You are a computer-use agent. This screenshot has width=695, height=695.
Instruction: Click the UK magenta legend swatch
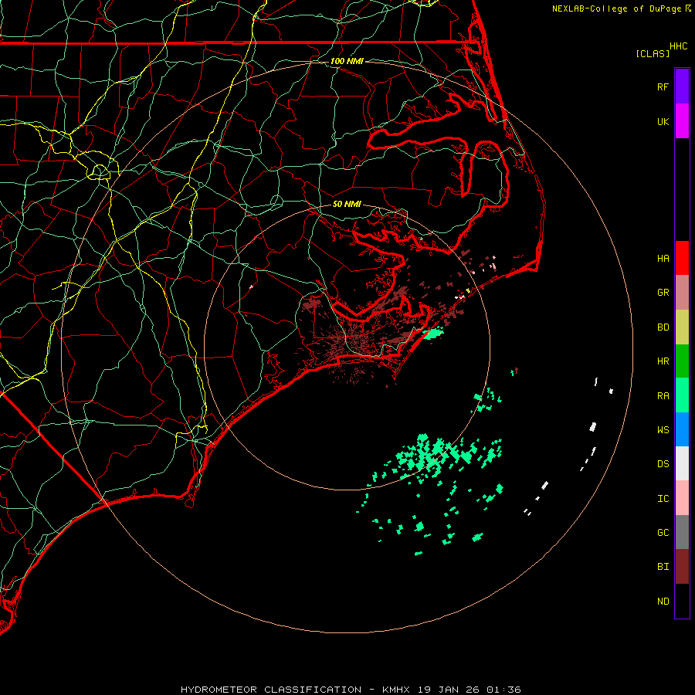pos(682,121)
